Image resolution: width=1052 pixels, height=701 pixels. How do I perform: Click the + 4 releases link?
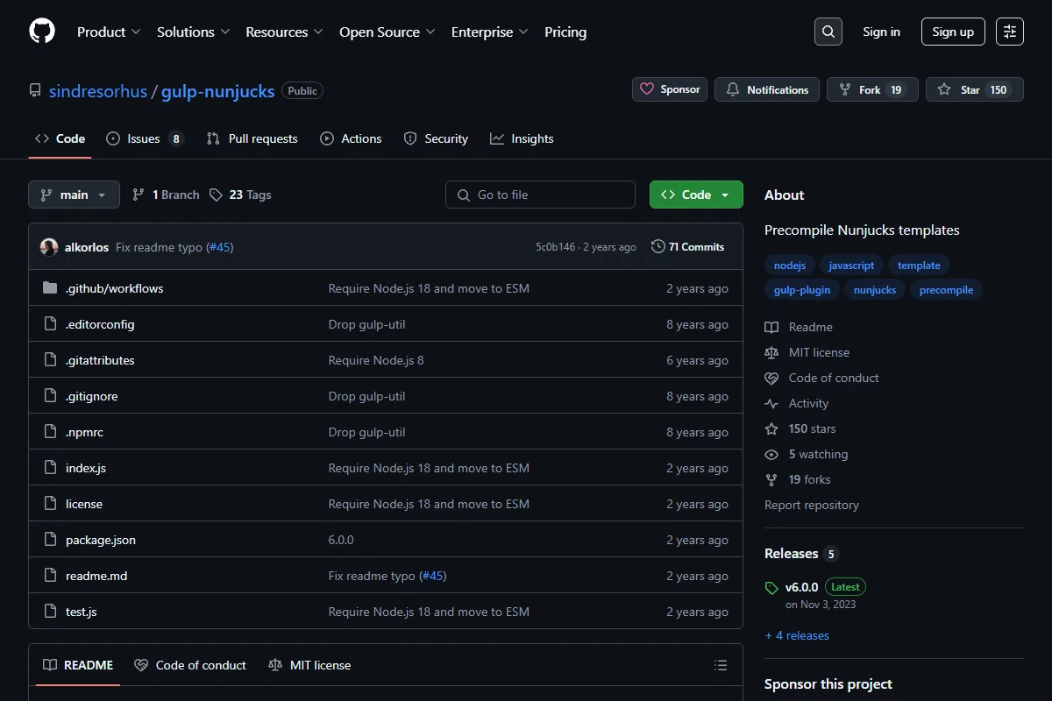coord(797,635)
